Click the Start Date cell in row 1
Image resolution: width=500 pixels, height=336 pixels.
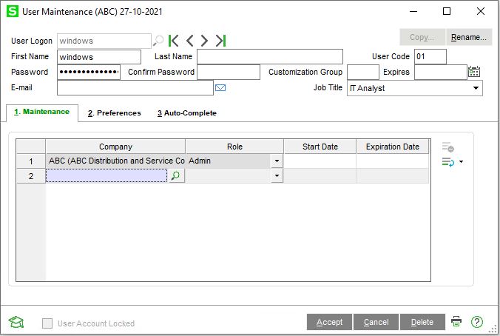click(320, 161)
